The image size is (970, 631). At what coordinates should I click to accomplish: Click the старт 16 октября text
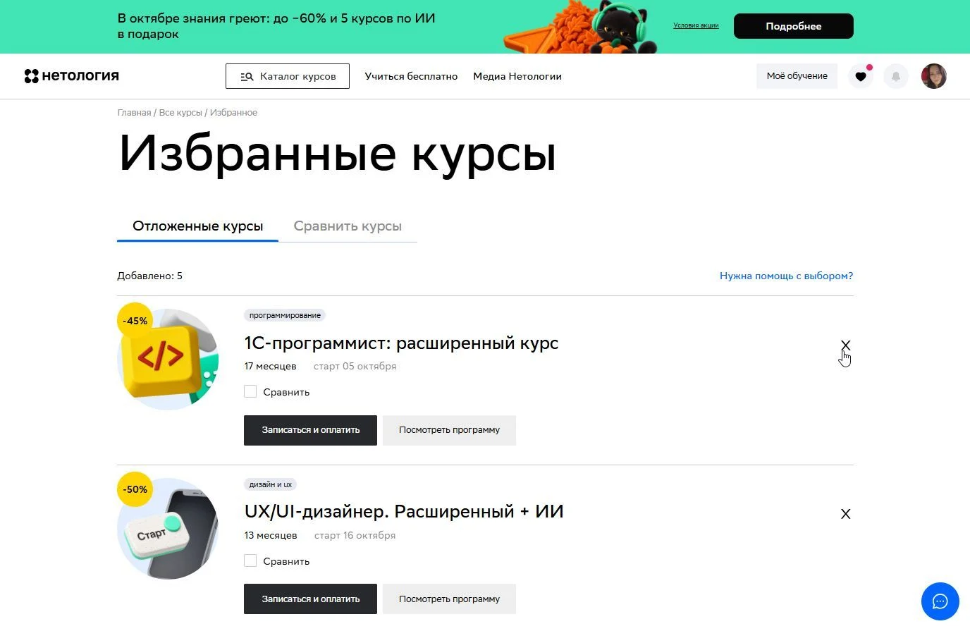(355, 536)
